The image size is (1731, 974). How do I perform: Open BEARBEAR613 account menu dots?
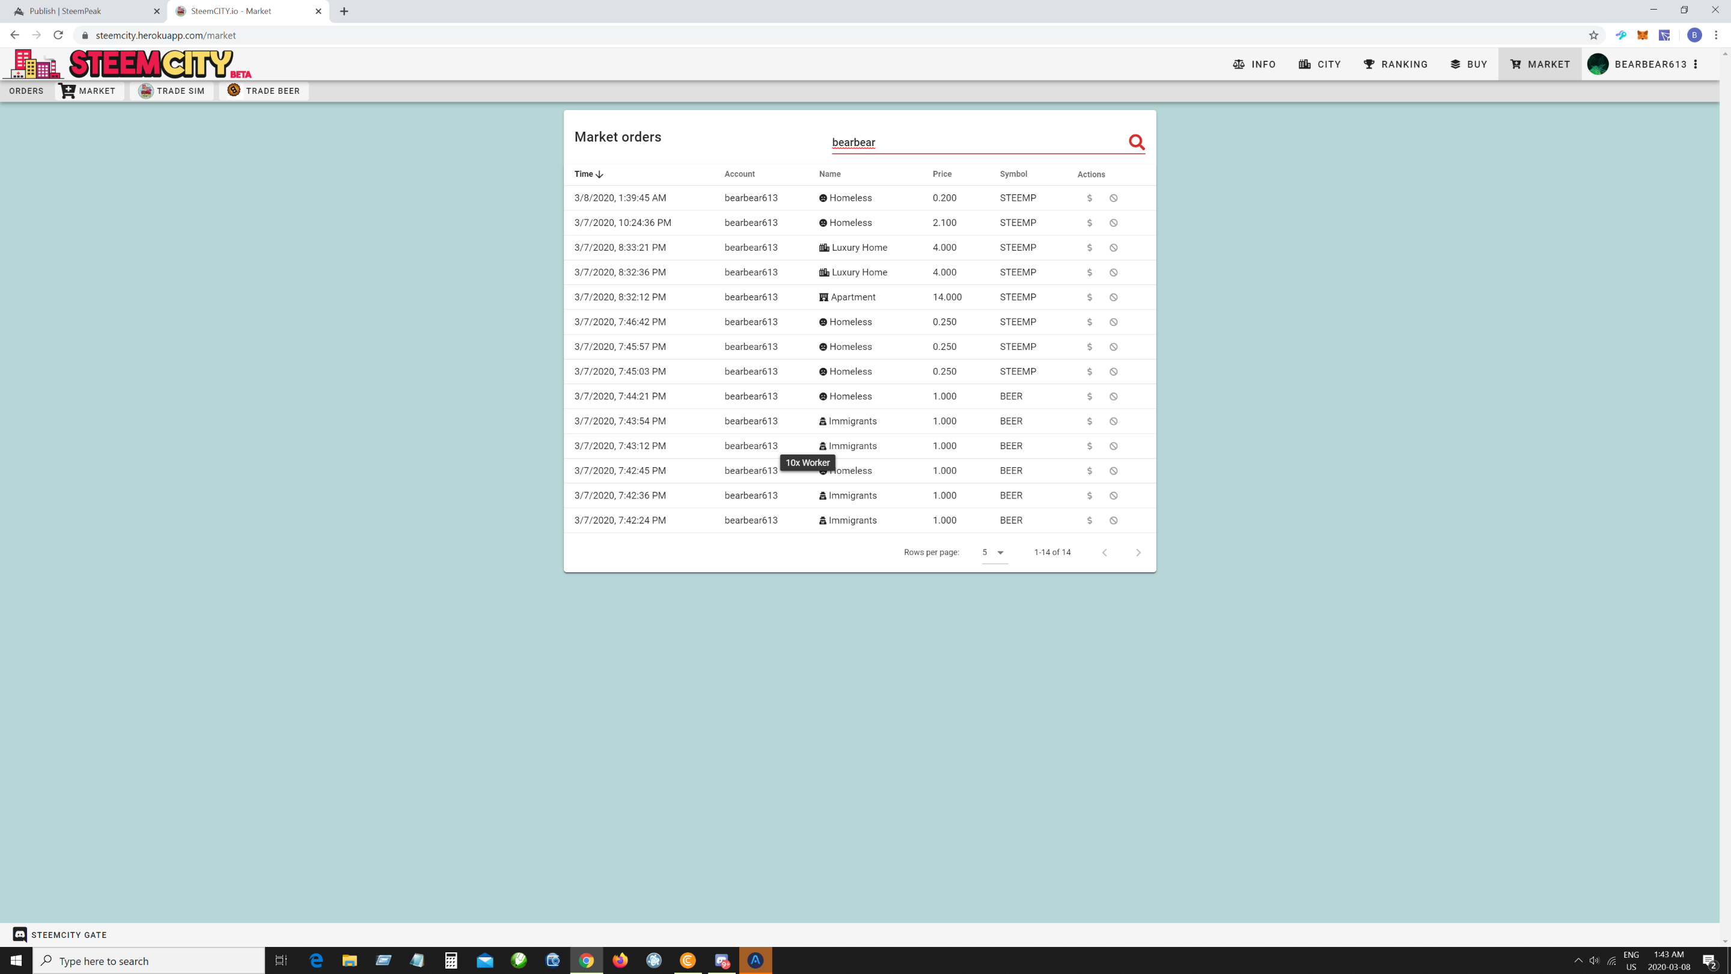(x=1696, y=64)
